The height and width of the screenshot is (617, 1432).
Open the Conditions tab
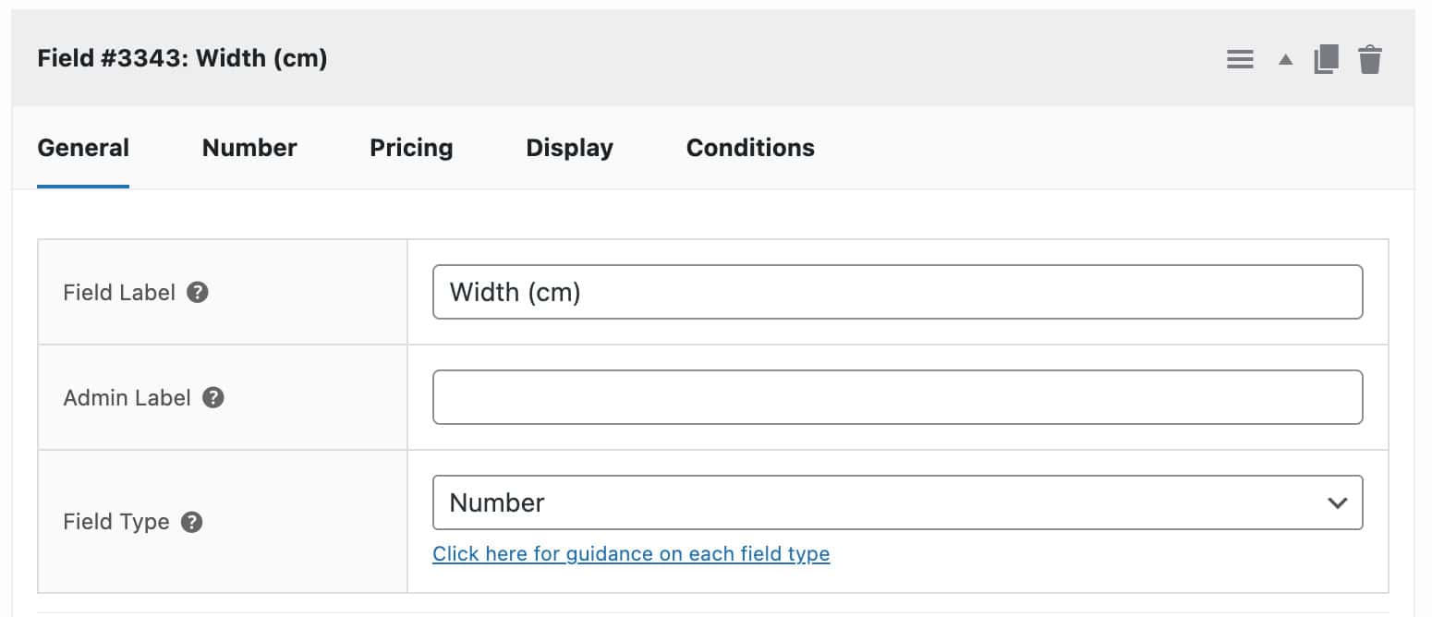(750, 148)
